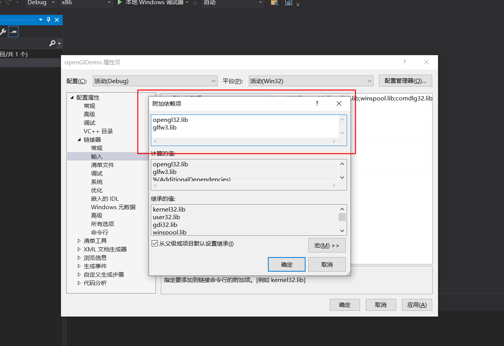Click 应用(A) in the property page
The image size is (504, 346).
[x=417, y=305]
